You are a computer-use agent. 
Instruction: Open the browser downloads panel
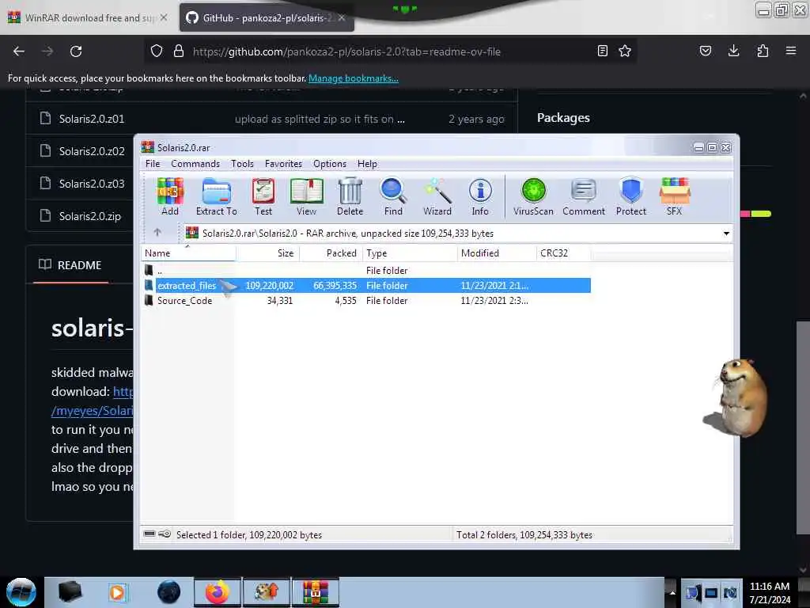(733, 51)
